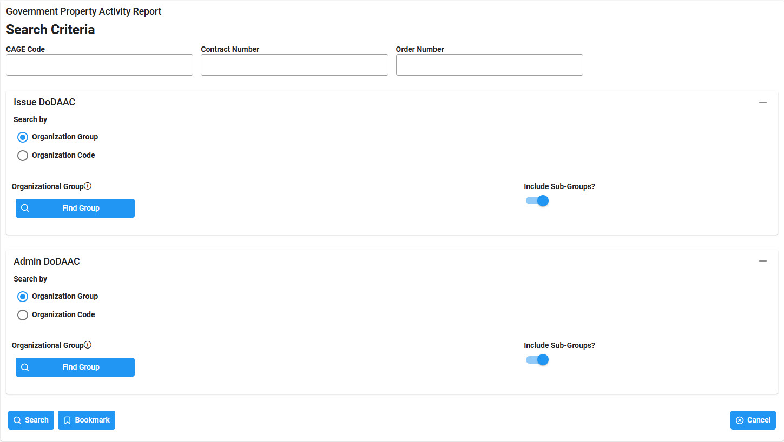Click the Issue DoDAAC section heading
Screen dimensions: 784x442
tap(44, 102)
